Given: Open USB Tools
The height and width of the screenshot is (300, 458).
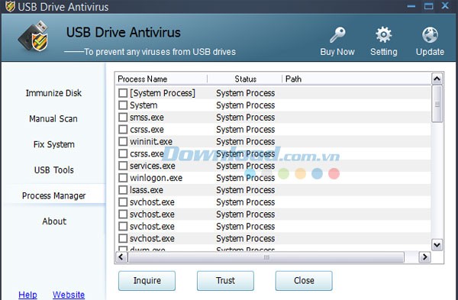Looking at the screenshot, I should (x=54, y=170).
